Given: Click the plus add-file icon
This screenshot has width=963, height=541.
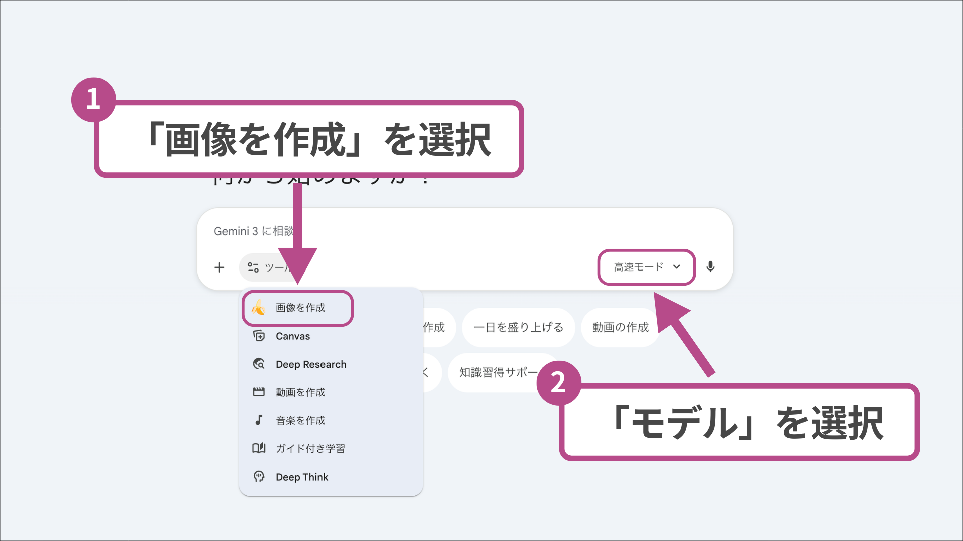Looking at the screenshot, I should pyautogui.click(x=219, y=267).
